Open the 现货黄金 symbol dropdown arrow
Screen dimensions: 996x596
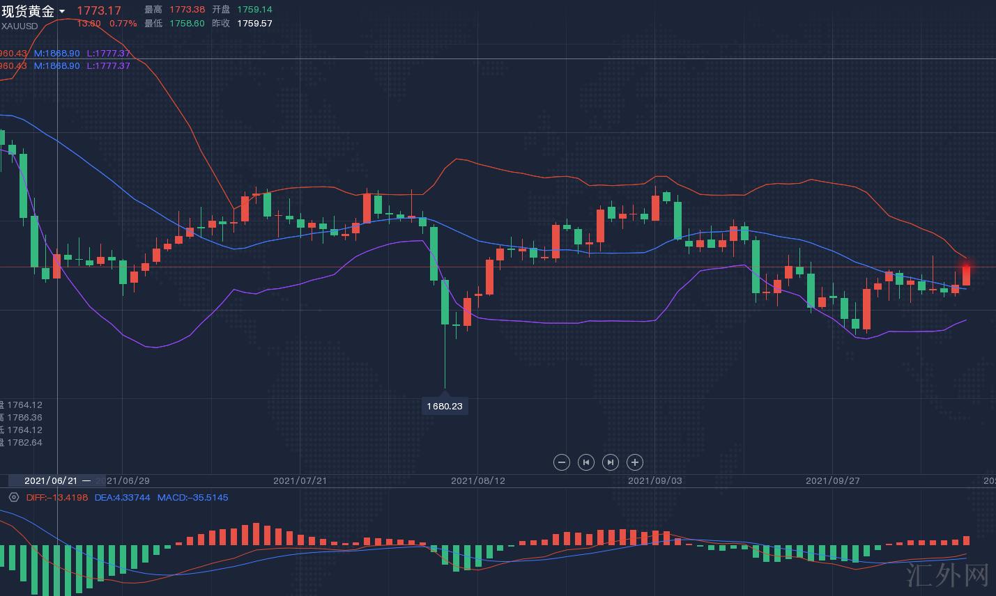pyautogui.click(x=62, y=12)
